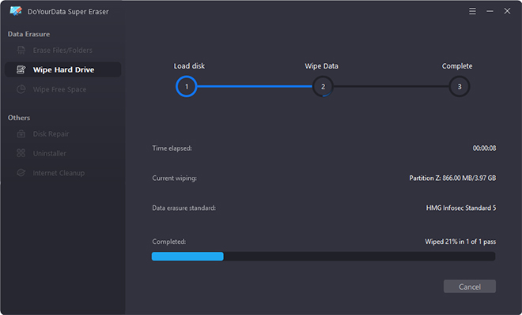Click the Current wiping label
The height and width of the screenshot is (315, 522).
point(175,178)
